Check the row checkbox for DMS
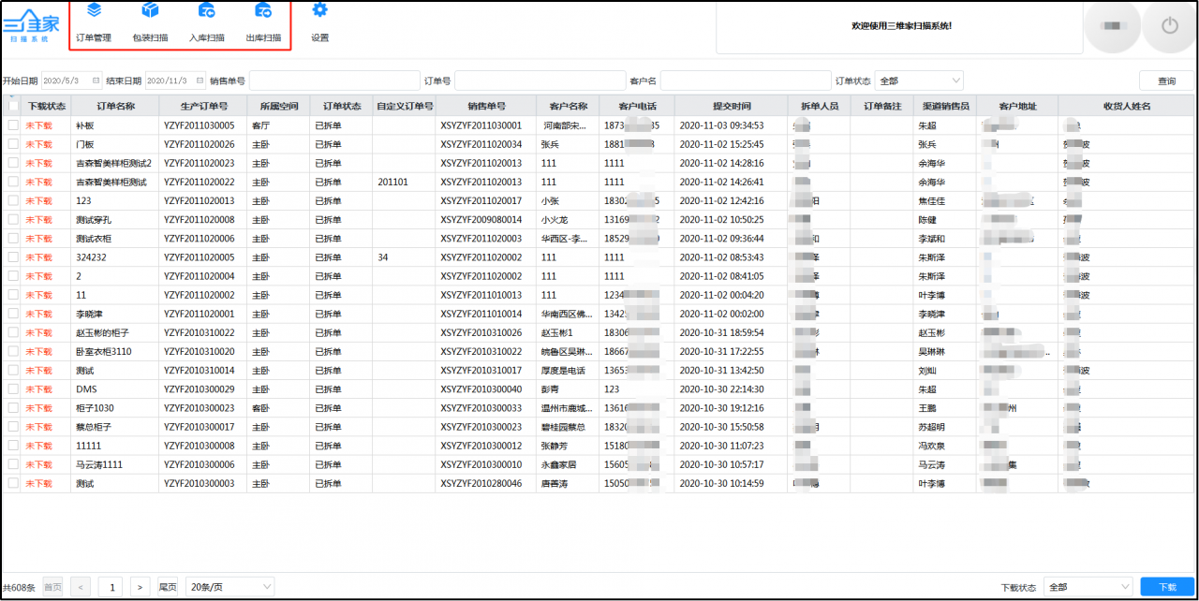 13,388
